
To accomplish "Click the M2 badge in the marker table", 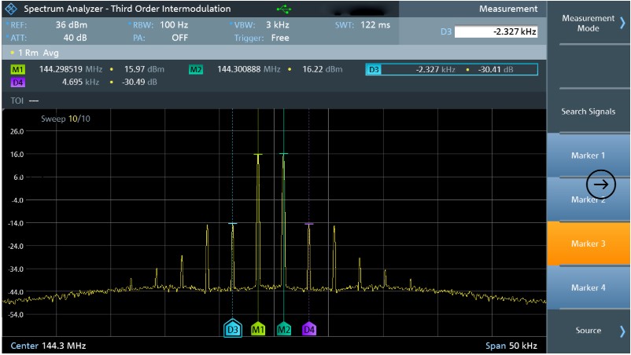I will (x=196, y=69).
